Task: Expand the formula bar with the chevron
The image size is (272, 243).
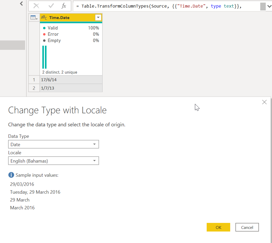Action: pos(269,6)
